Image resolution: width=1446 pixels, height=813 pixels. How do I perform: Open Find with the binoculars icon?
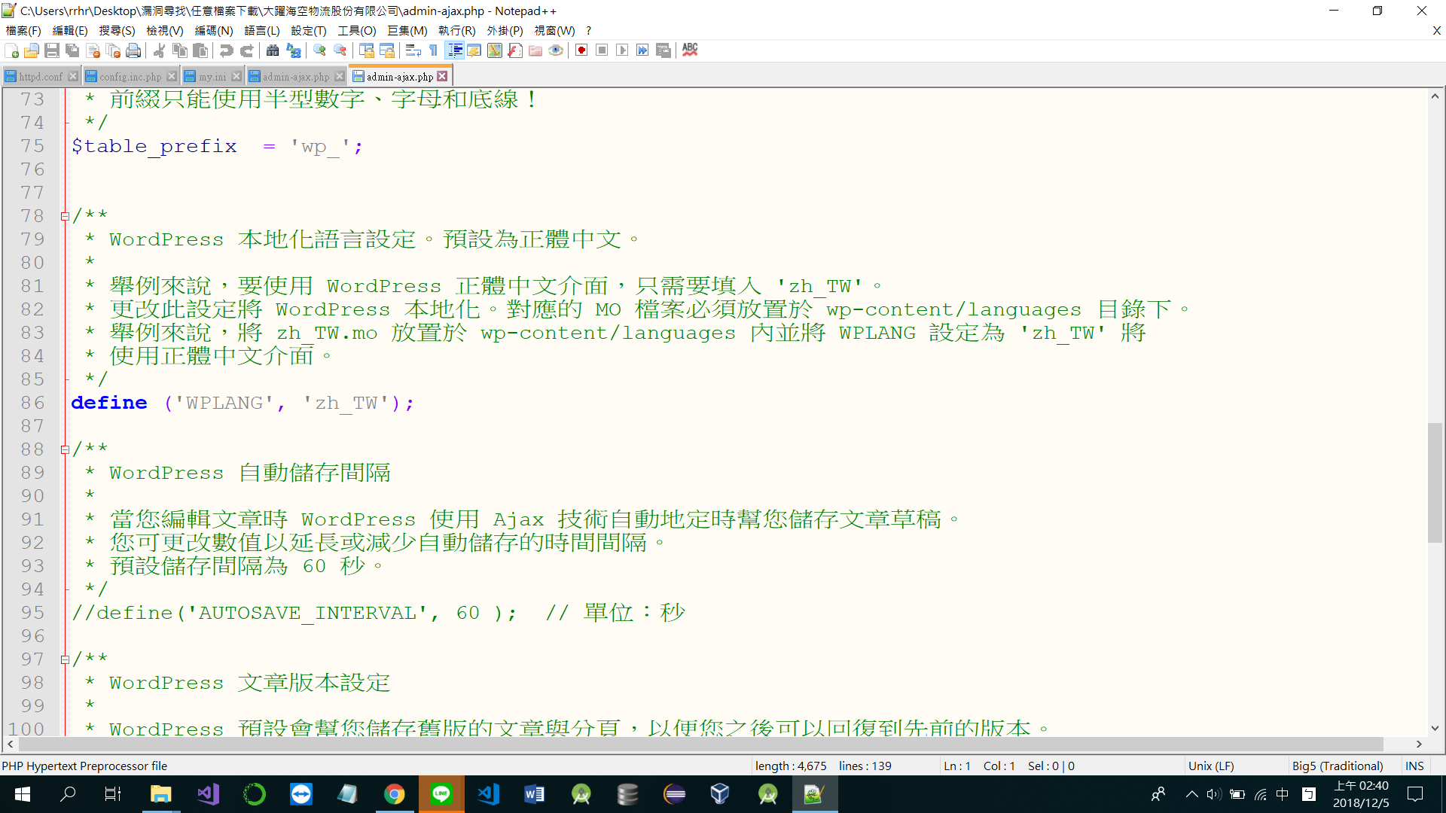pyautogui.click(x=273, y=50)
